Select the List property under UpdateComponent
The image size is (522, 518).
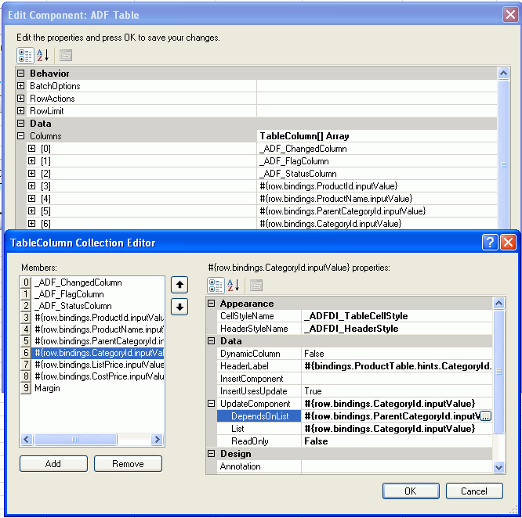354,429
